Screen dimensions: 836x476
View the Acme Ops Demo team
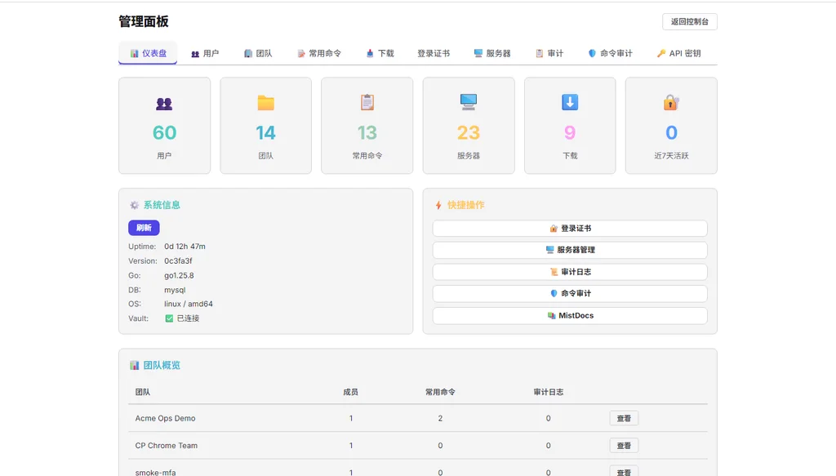tap(624, 418)
